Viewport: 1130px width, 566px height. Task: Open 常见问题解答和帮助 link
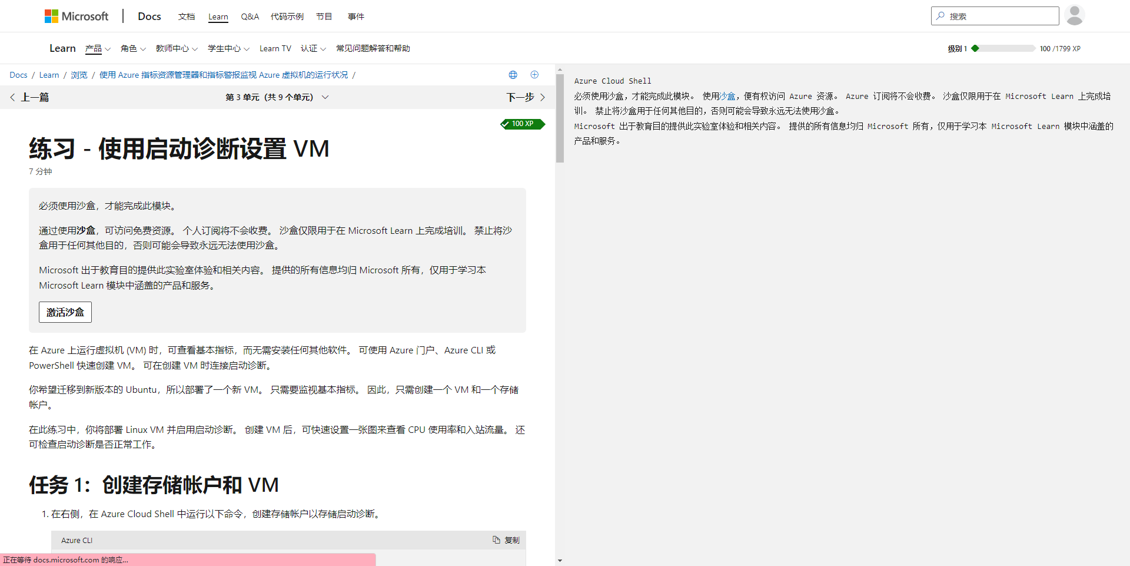[x=373, y=48]
